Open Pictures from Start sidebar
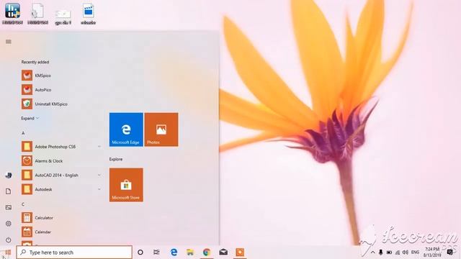The height and width of the screenshot is (259, 461). point(9,207)
